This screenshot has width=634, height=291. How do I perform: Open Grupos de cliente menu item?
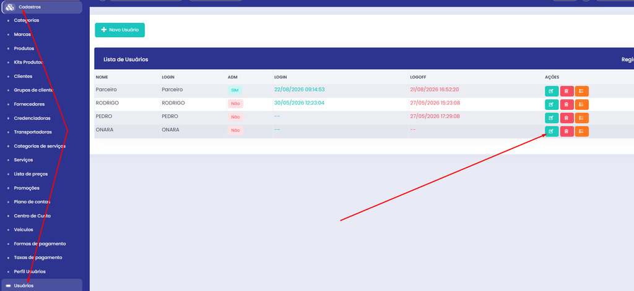pos(33,90)
